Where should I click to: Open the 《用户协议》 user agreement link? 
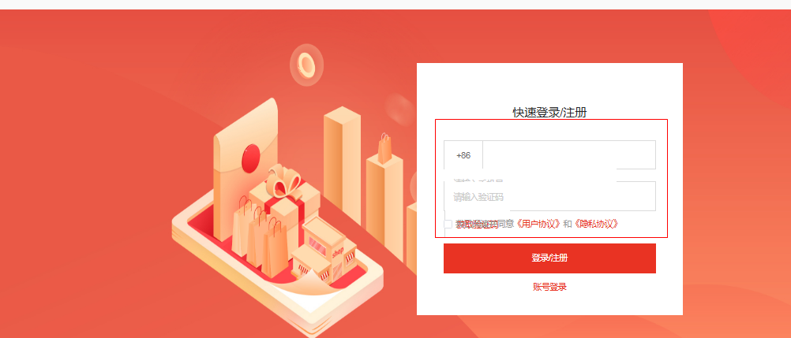(540, 224)
